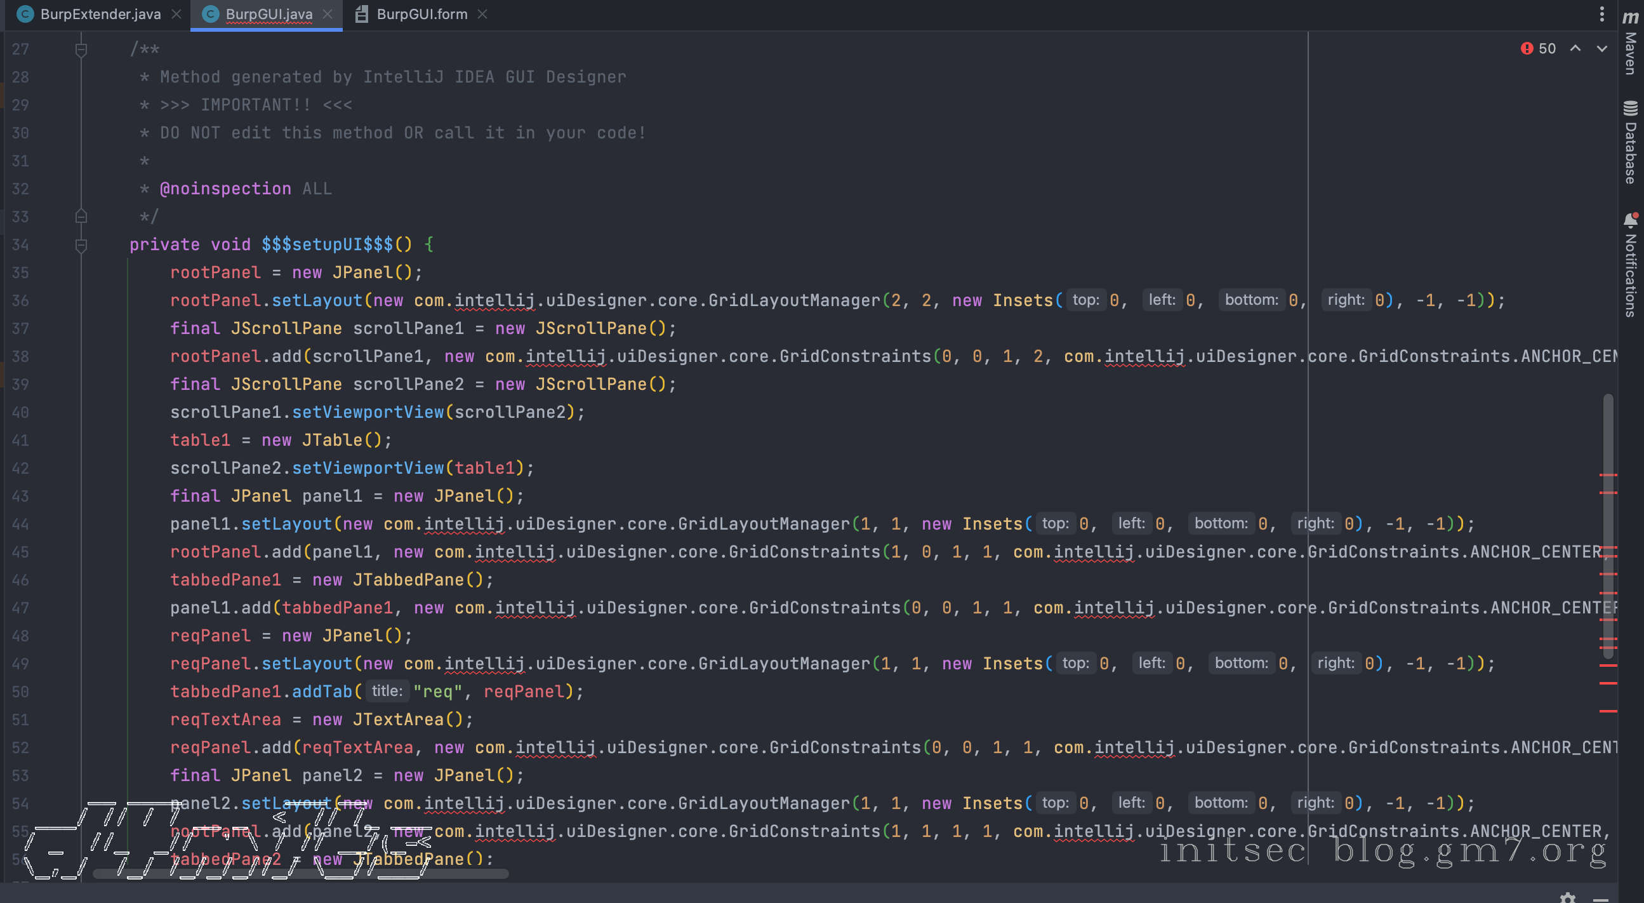This screenshot has width=1644, height=903.
Task: Collapse the Javadoc comment fold marker
Action: point(81,49)
